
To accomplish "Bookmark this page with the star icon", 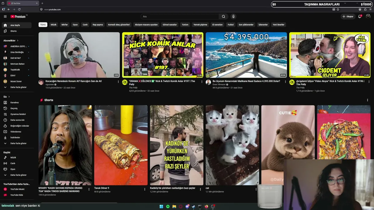I will click(x=338, y=9).
